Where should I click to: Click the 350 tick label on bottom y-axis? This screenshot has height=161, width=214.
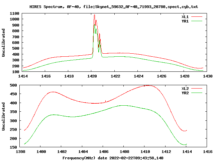[x=13, y=112]
